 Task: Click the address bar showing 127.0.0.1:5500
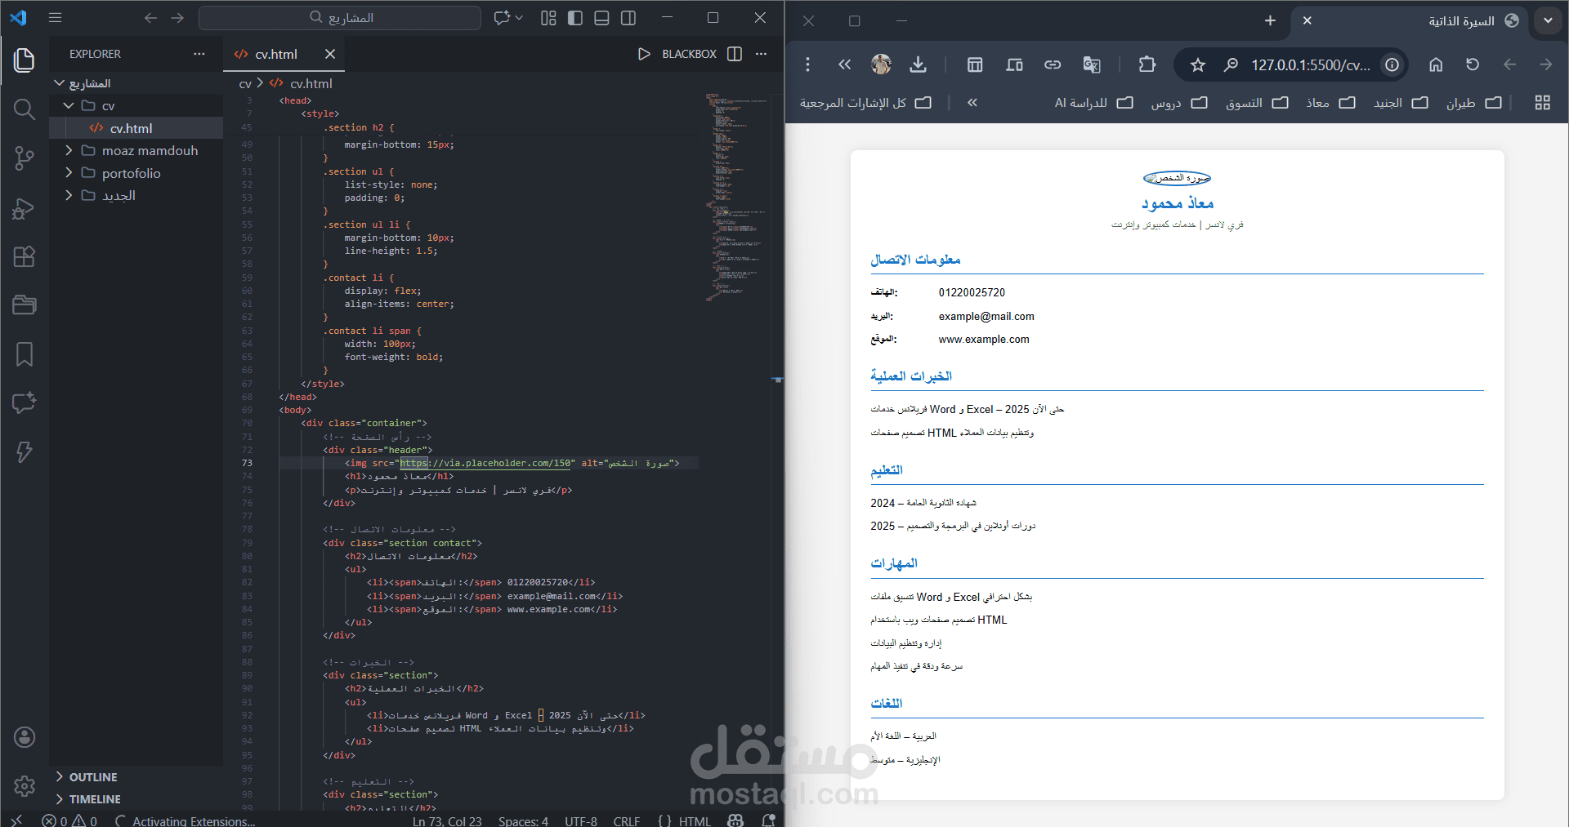pos(1307,64)
